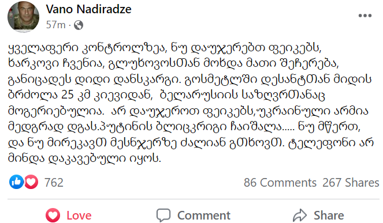This screenshot has height=223, width=383.
Task: Open the three-dots post options menu
Action: click(365, 16)
